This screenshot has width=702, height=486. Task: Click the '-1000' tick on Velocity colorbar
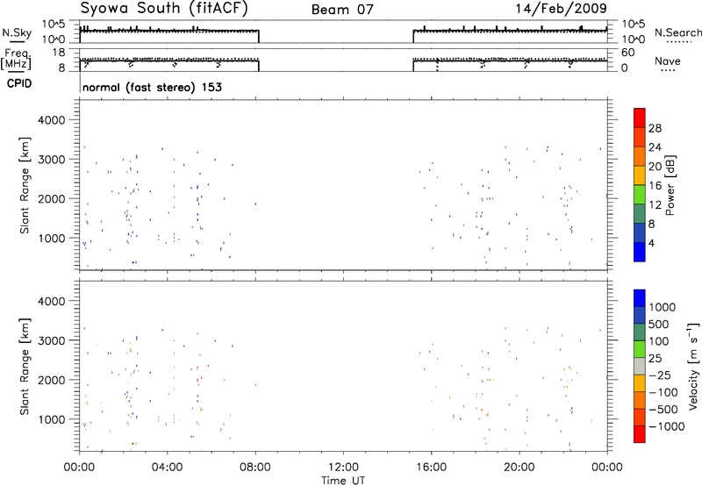coord(667,426)
